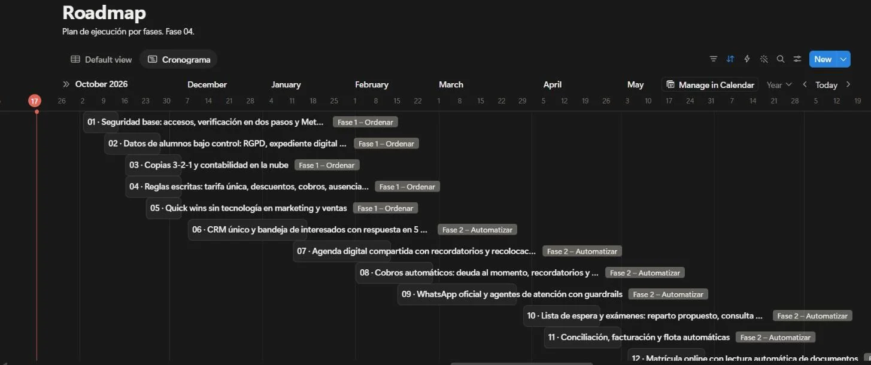Image resolution: width=871 pixels, height=365 pixels.
Task: Click Fase 2 – Automatizar tag on item 09
Action: (x=668, y=294)
